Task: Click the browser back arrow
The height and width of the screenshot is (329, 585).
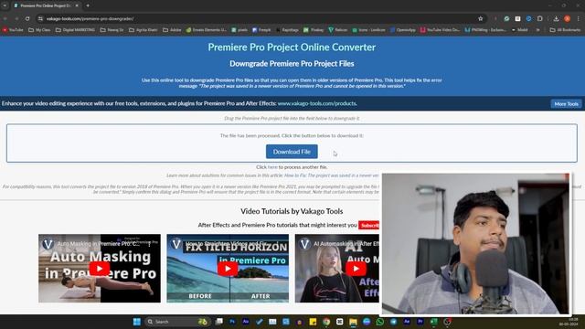Action: pos(5,18)
